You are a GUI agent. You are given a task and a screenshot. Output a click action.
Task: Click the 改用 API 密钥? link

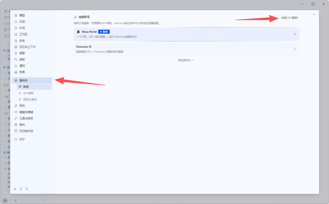click(289, 18)
